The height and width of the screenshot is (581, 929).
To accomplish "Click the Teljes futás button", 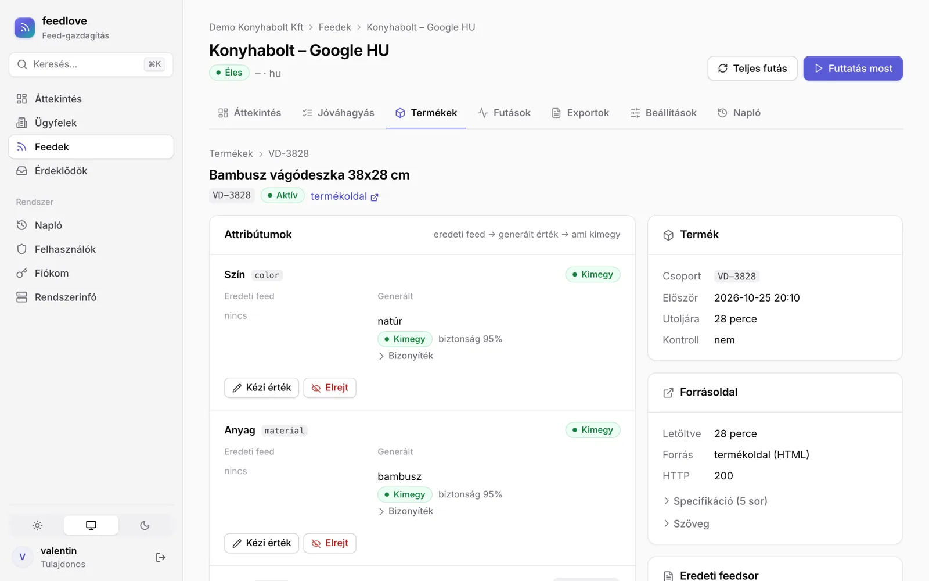I will pos(752,69).
